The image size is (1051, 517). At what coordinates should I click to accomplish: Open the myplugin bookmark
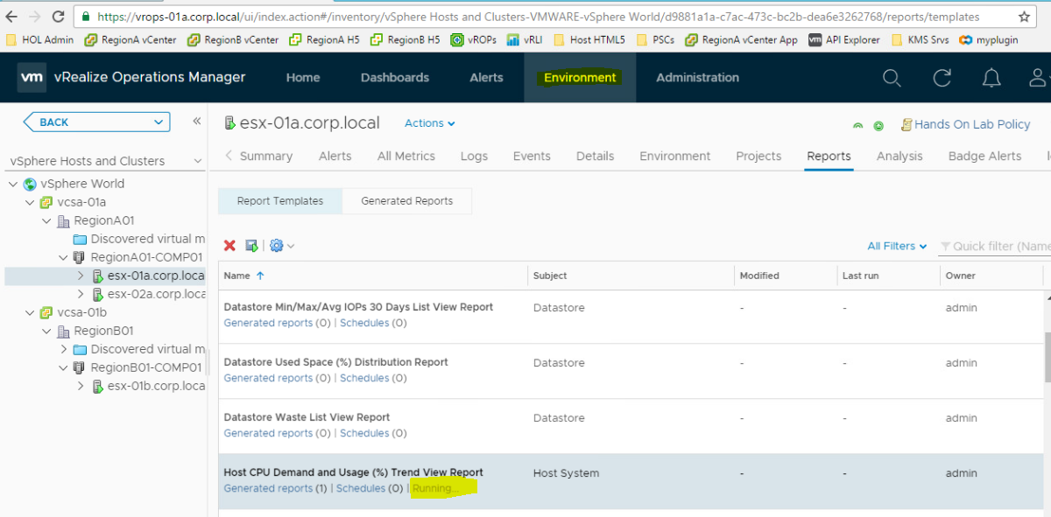[x=989, y=39]
